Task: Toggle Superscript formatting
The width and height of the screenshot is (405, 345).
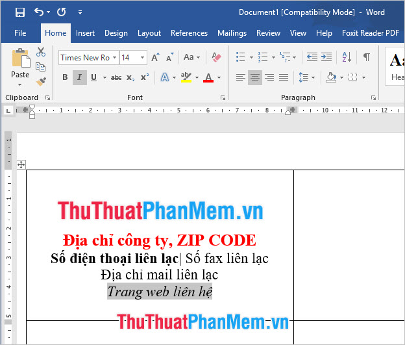Action: [x=145, y=77]
